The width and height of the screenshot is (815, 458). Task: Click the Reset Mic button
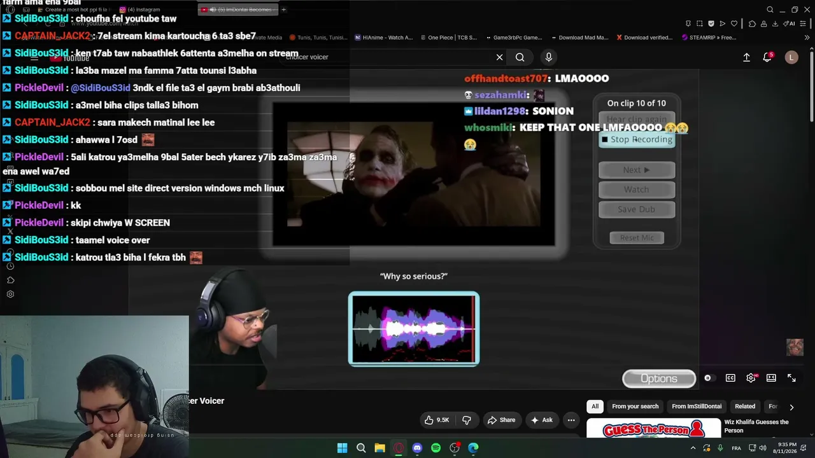[x=637, y=238]
